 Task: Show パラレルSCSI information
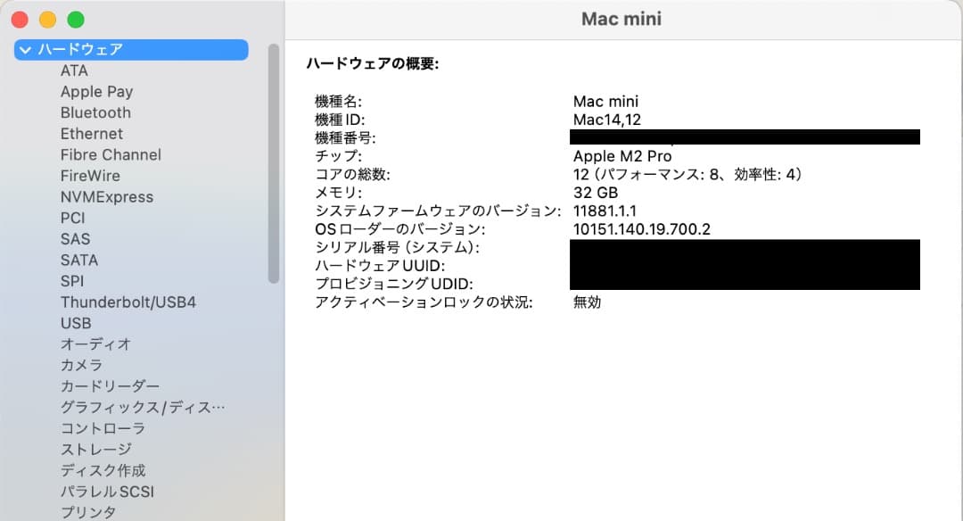coord(107,491)
